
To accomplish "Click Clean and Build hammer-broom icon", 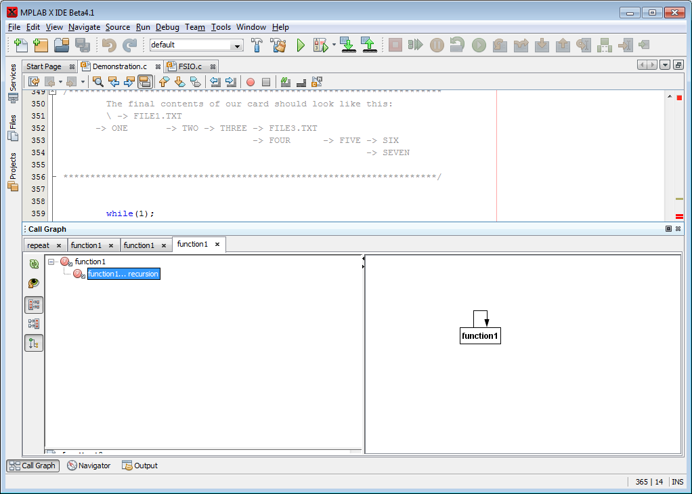I will pos(278,45).
